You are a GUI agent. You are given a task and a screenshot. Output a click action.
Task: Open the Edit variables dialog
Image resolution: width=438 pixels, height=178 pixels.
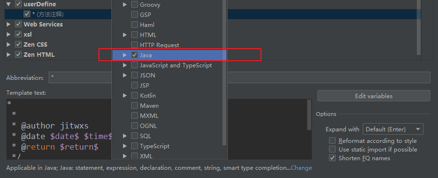373,96
